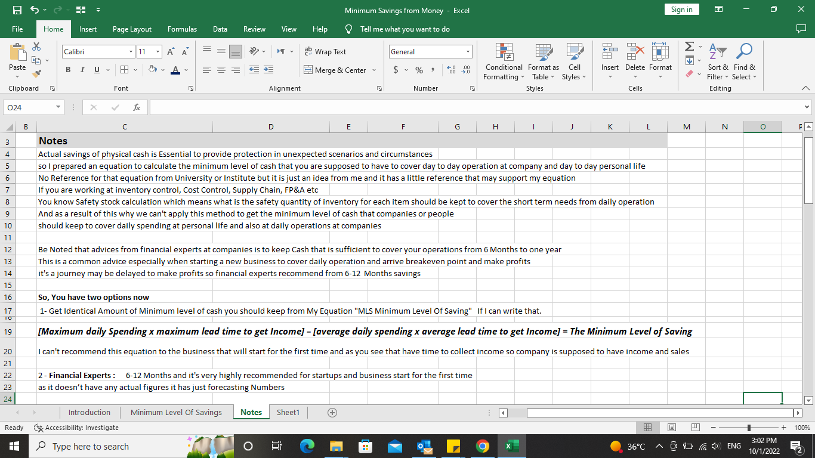This screenshot has width=815, height=458.
Task: Toggle Underline formatting
Action: coord(97,70)
